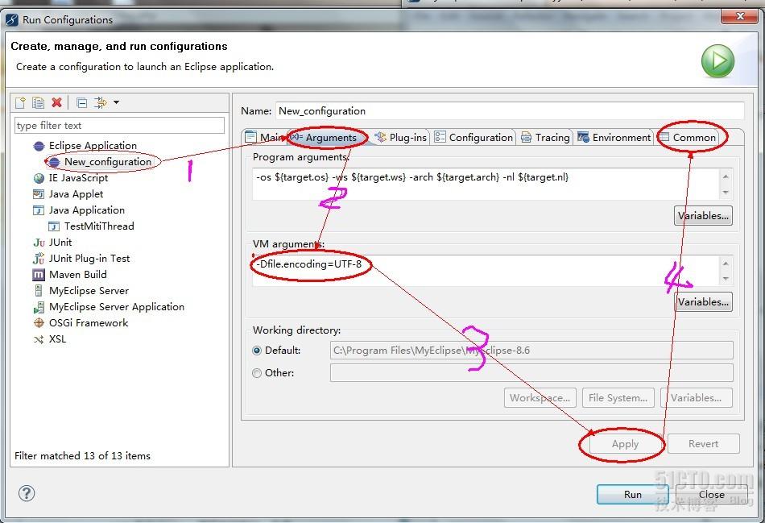Click Variables button under VM arguments
765x523 pixels.
coord(703,302)
